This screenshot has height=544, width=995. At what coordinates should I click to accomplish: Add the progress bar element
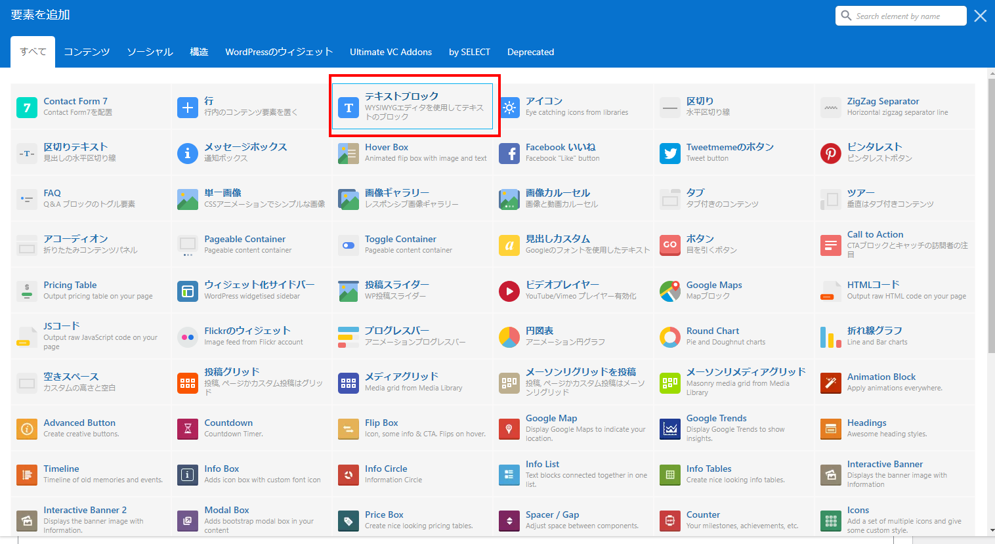(x=396, y=331)
